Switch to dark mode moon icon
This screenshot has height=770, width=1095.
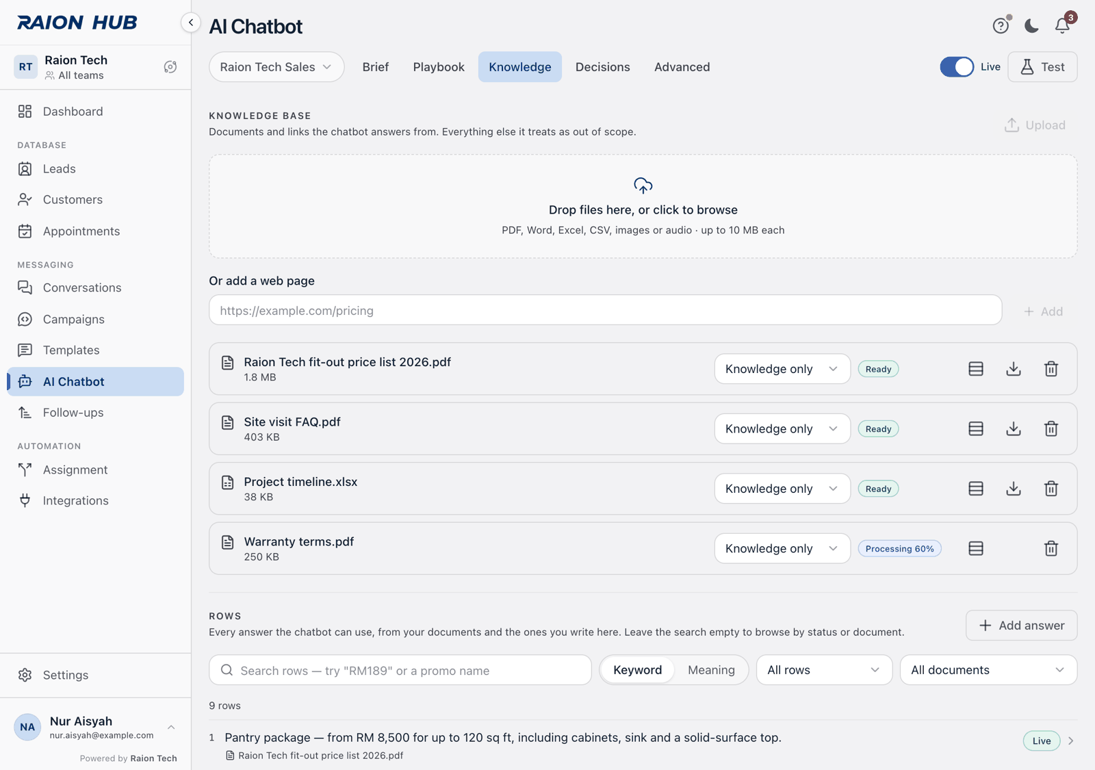click(1031, 25)
